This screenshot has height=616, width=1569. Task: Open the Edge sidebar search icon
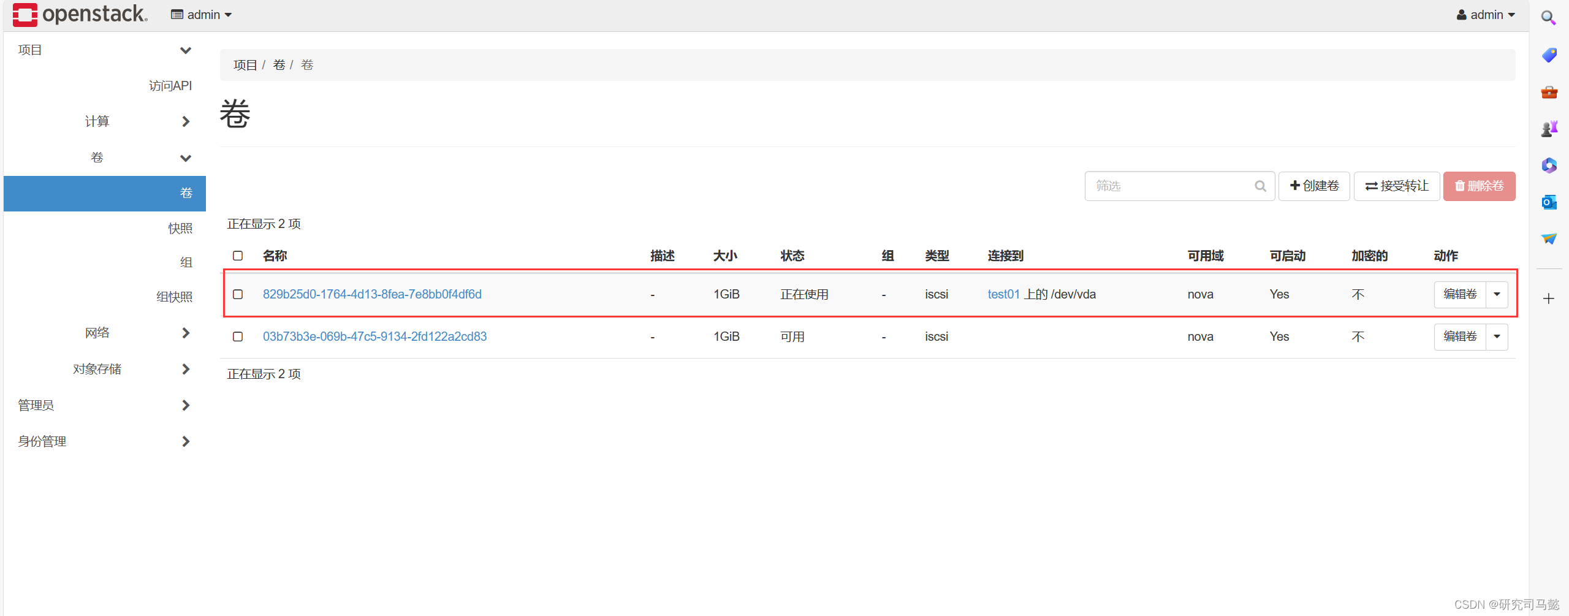point(1549,18)
